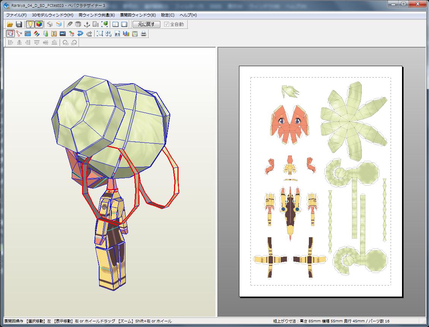Toggle the light bulb lighting switch

30,24
